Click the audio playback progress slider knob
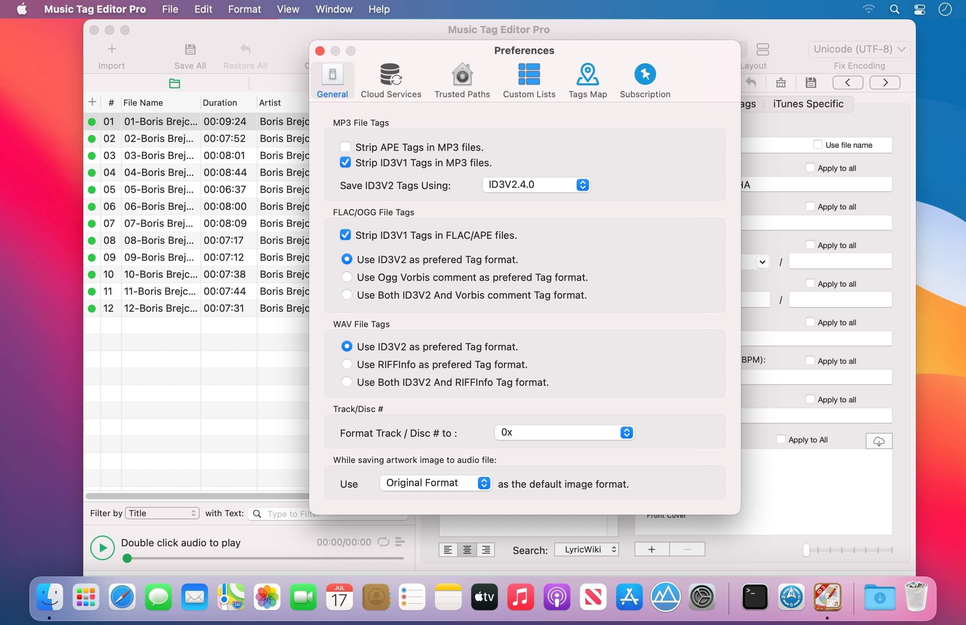The height and width of the screenshot is (625, 966). click(x=127, y=558)
